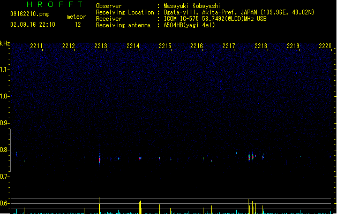The width and height of the screenshot is (337, 214).
Task: Click the 2218 time marker
Action: tap(261, 46)
